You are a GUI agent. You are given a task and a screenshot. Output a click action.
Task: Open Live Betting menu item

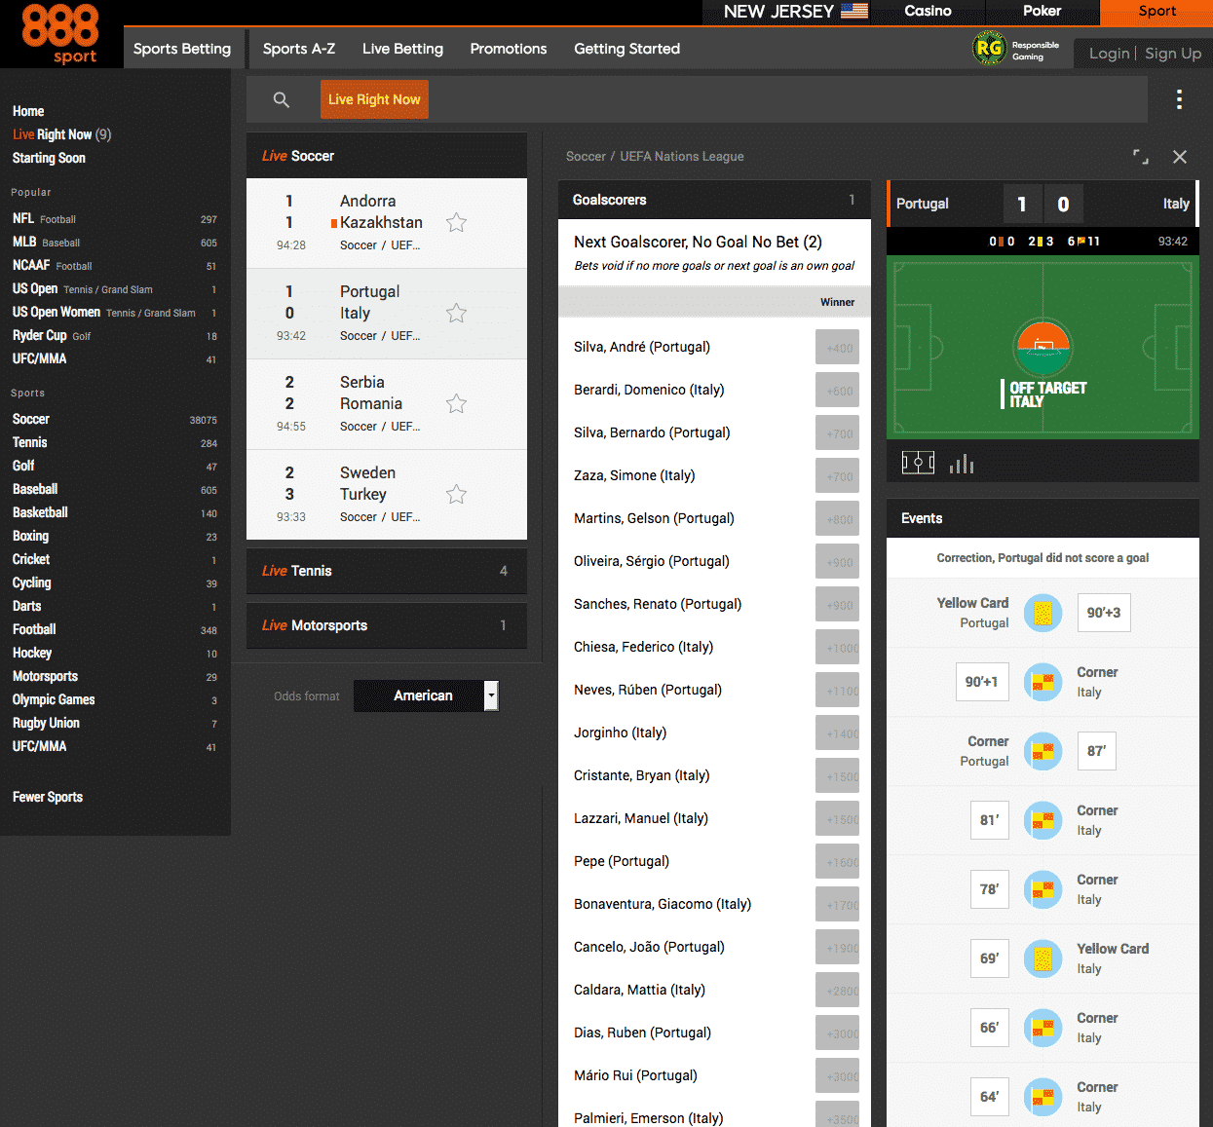pos(402,49)
